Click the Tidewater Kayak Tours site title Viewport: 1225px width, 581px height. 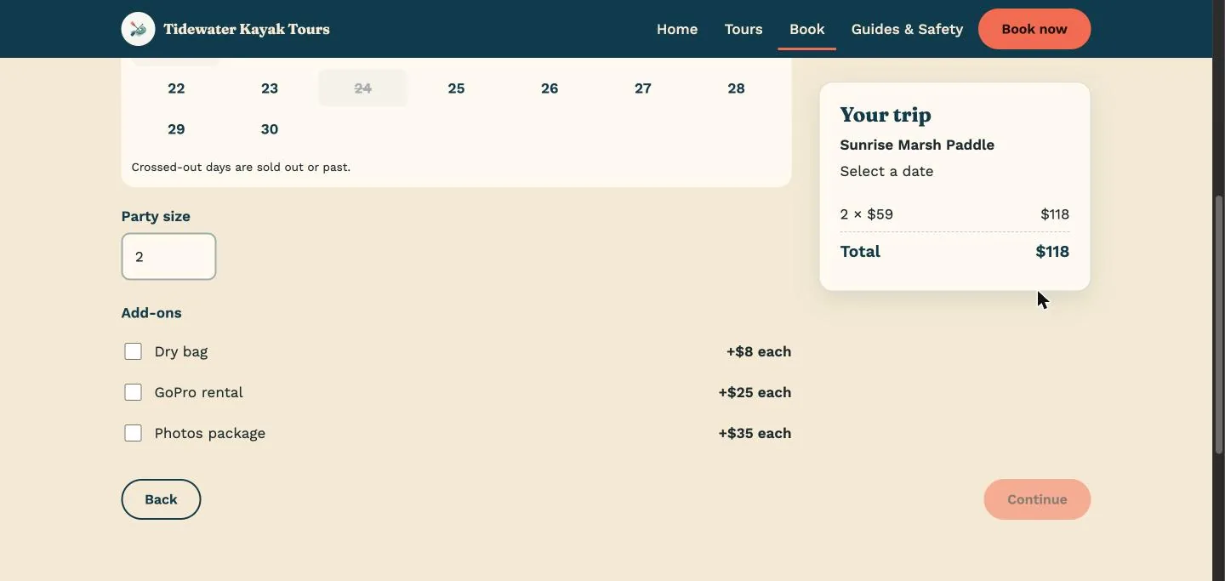247,29
